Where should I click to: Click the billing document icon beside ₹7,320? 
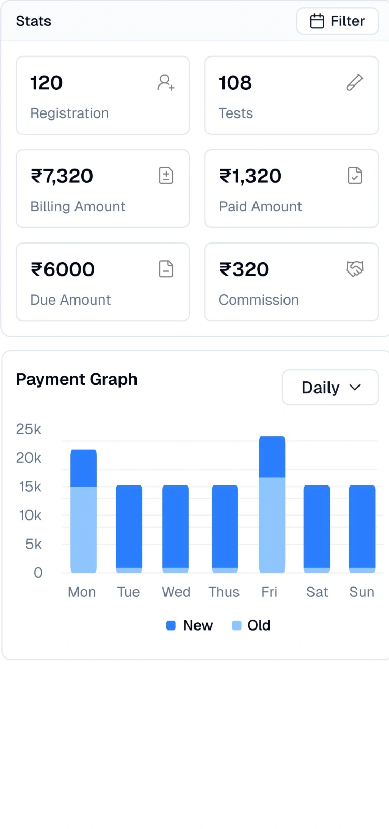pyautogui.click(x=166, y=175)
